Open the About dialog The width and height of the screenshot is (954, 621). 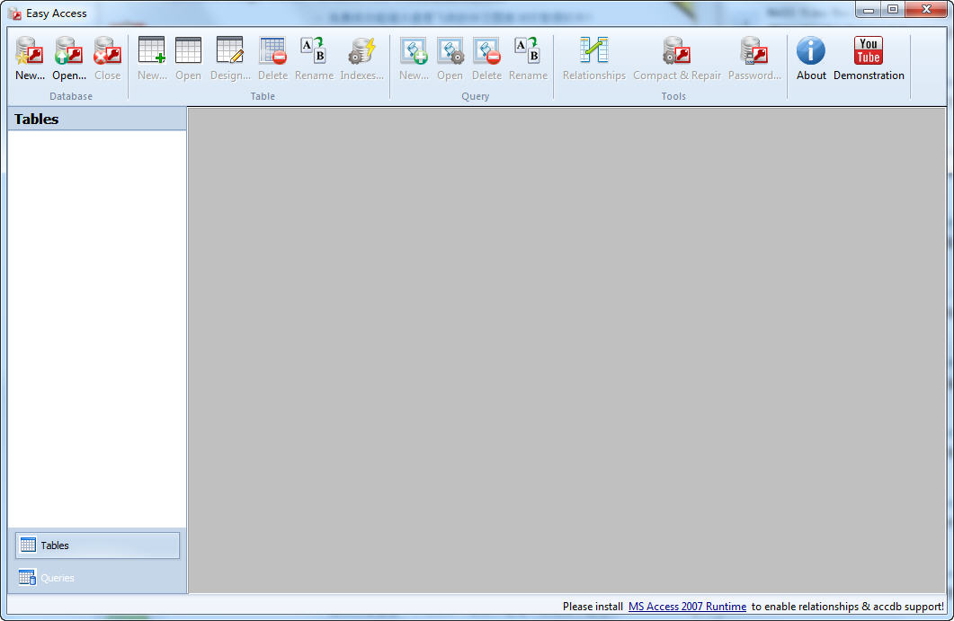pyautogui.click(x=811, y=58)
